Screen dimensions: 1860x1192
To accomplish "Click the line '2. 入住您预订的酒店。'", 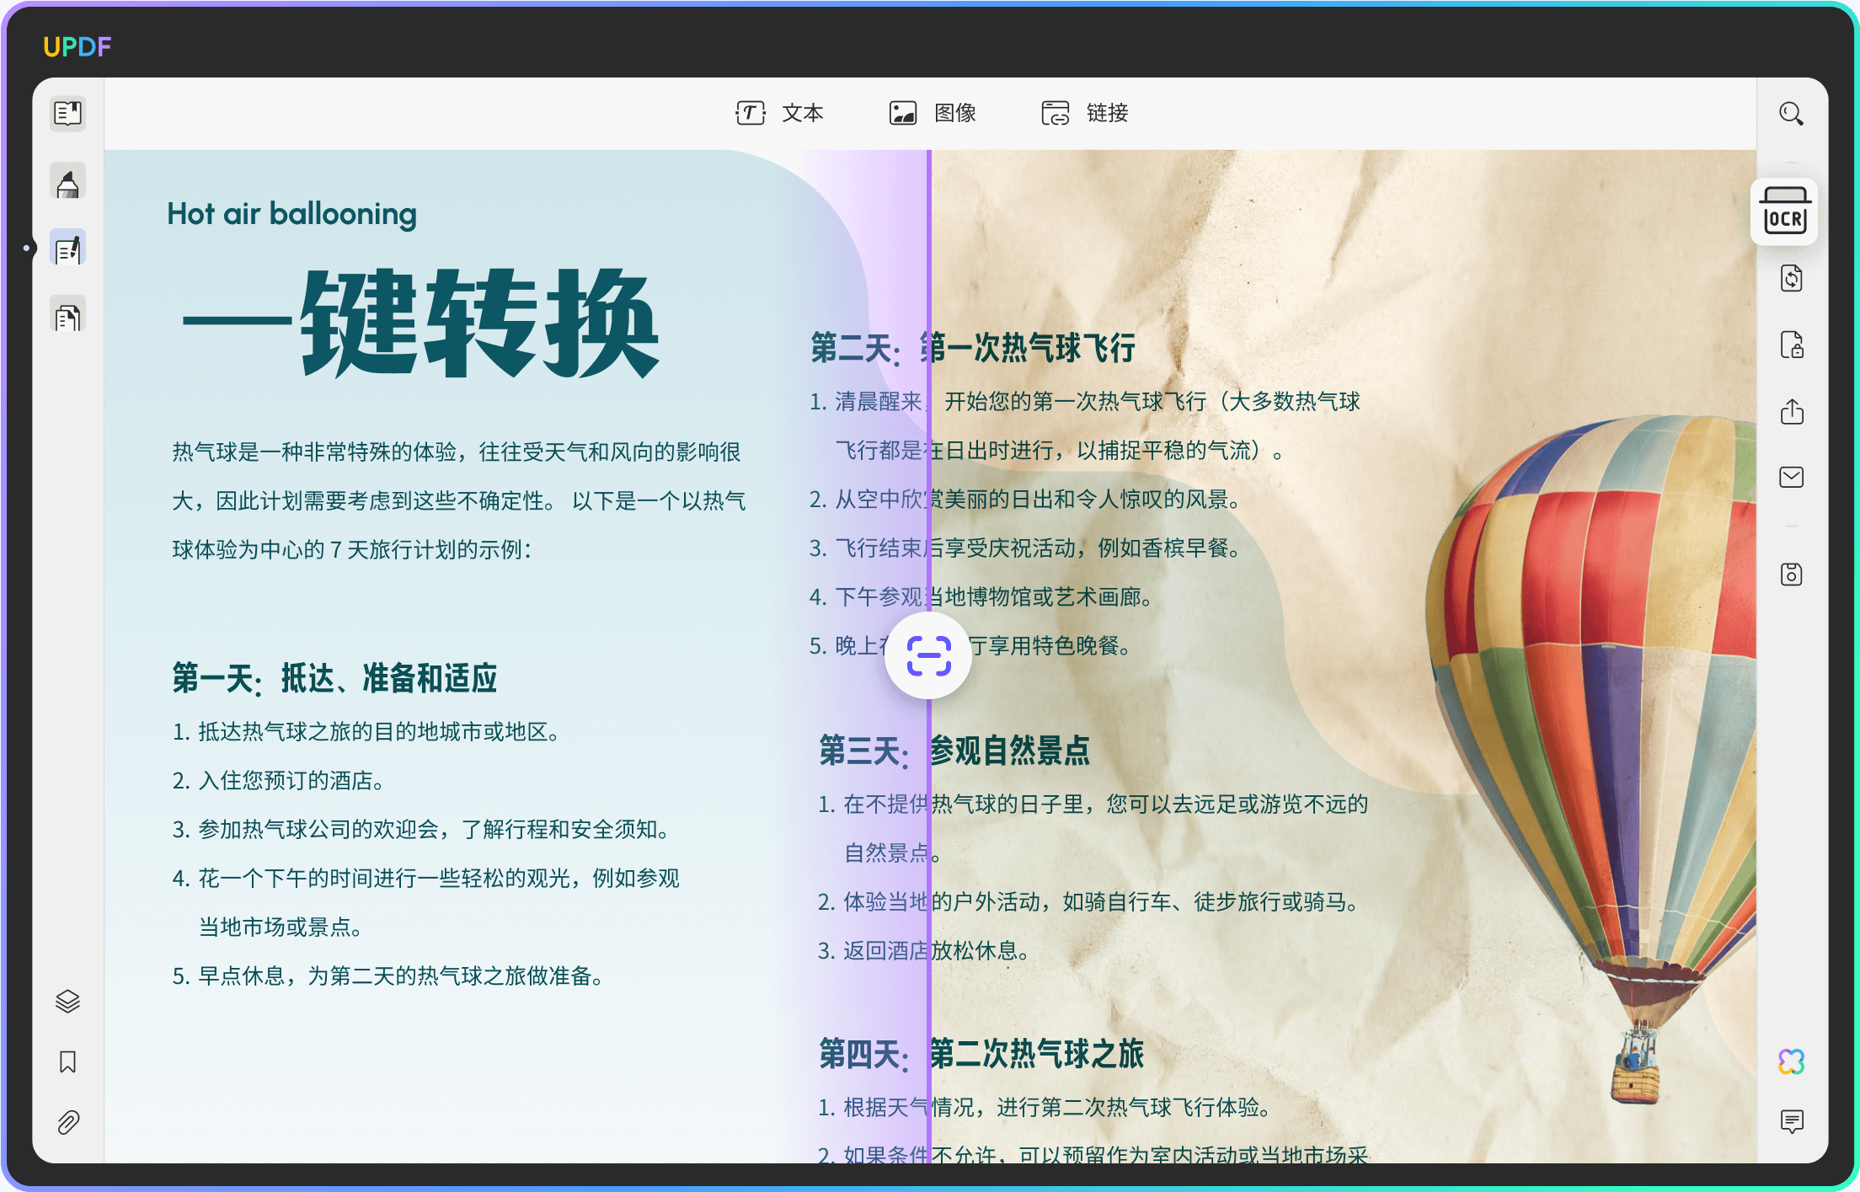I will (x=279, y=780).
